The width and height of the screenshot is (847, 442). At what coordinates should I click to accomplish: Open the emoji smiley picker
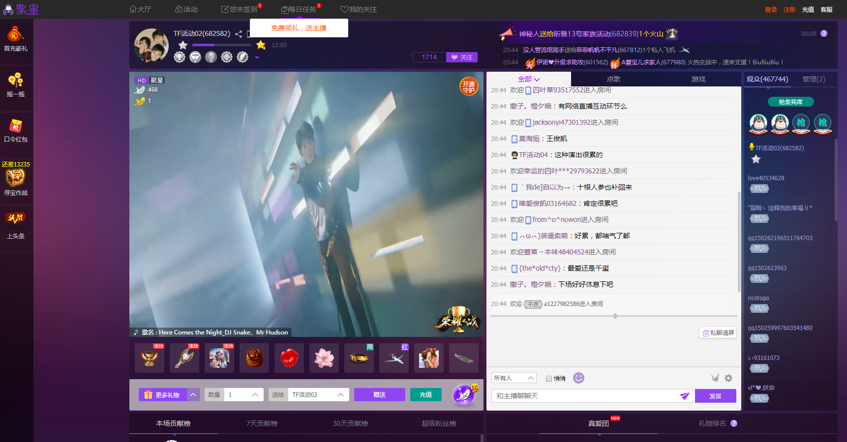point(579,378)
